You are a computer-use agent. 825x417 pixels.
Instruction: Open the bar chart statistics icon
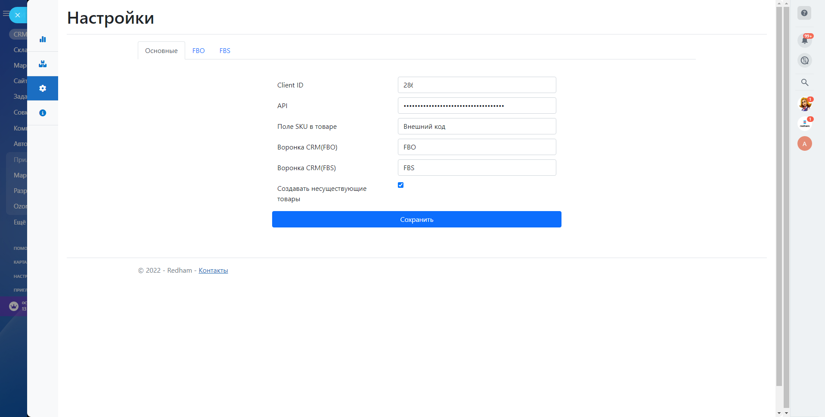coord(43,39)
